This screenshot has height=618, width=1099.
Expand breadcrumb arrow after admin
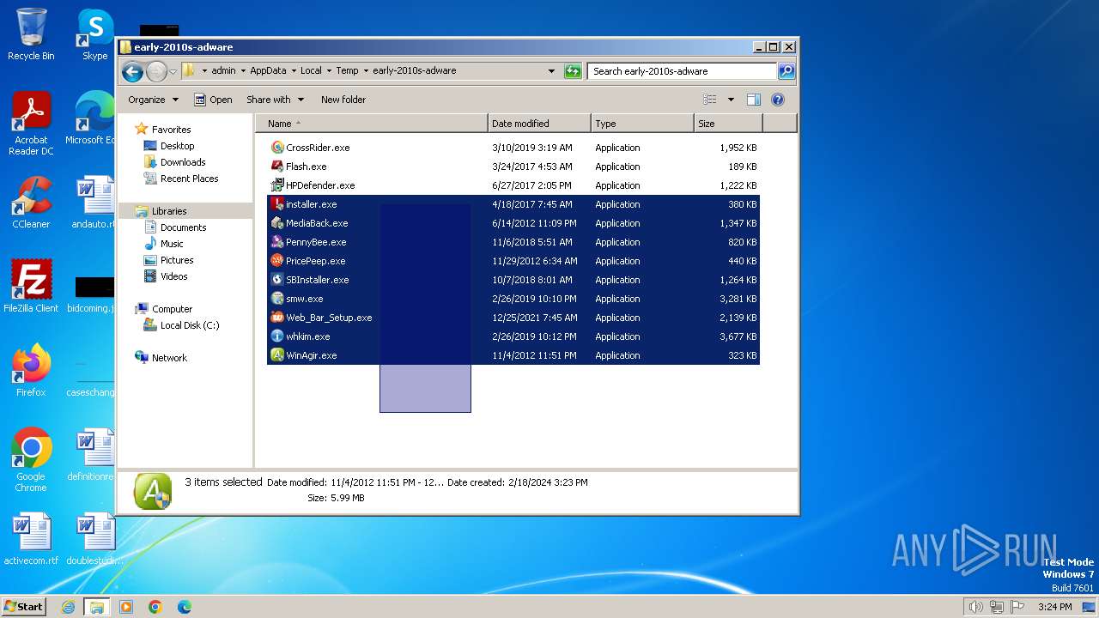click(x=243, y=71)
